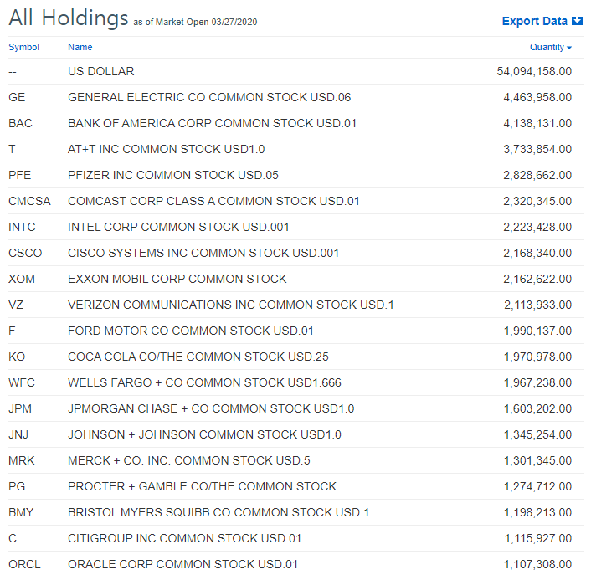The image size is (591, 580).
Task: Select WELLS FARGO + CO name
Action: click(204, 382)
